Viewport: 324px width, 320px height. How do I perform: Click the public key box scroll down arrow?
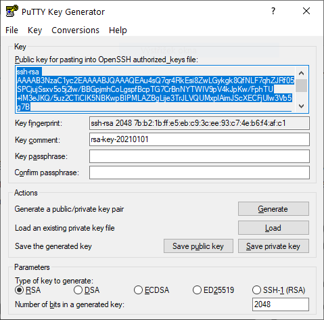click(301, 106)
